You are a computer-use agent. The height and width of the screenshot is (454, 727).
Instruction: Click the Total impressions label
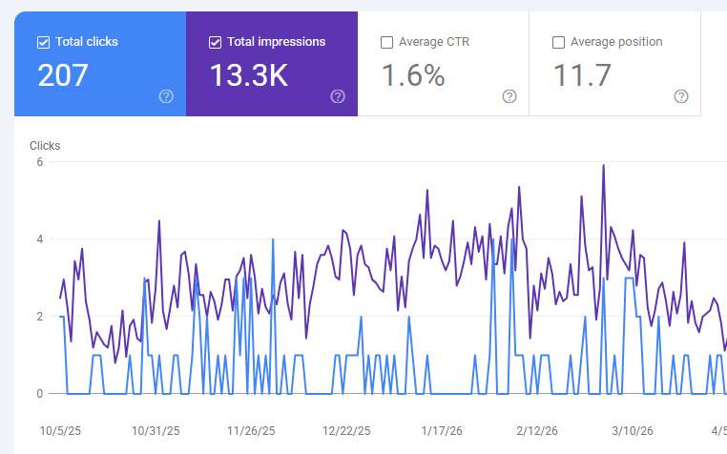pos(277,42)
